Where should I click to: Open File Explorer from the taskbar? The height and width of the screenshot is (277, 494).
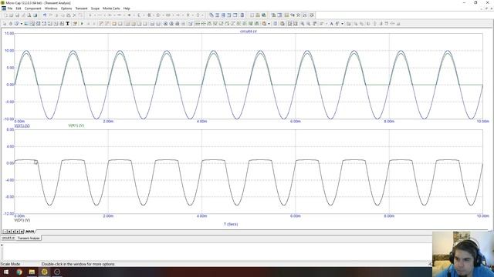[x=32, y=272]
